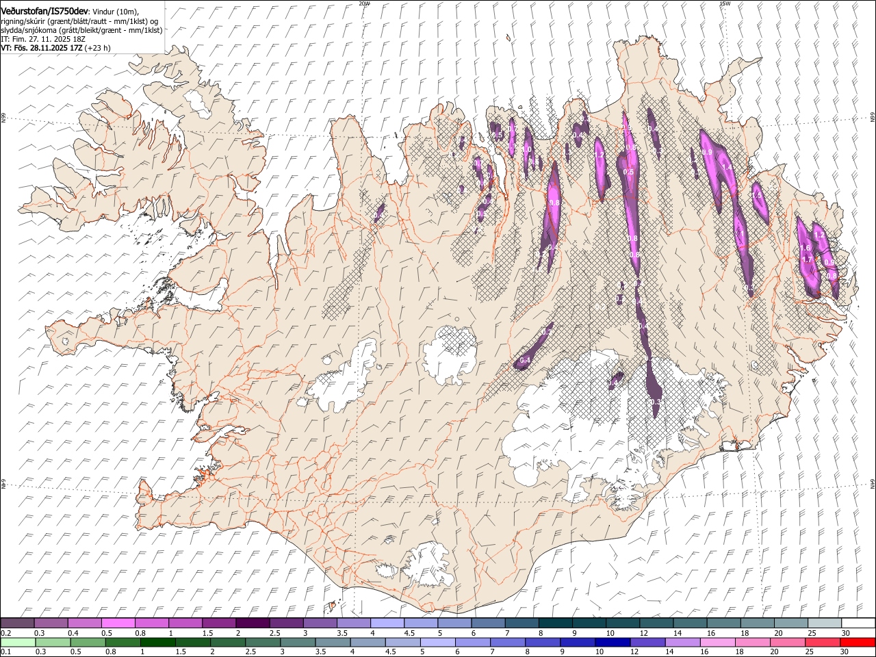Click the bottom-row pink swatch between 16 and 18
This screenshot has width=876, height=657.
pyautogui.click(x=717, y=643)
